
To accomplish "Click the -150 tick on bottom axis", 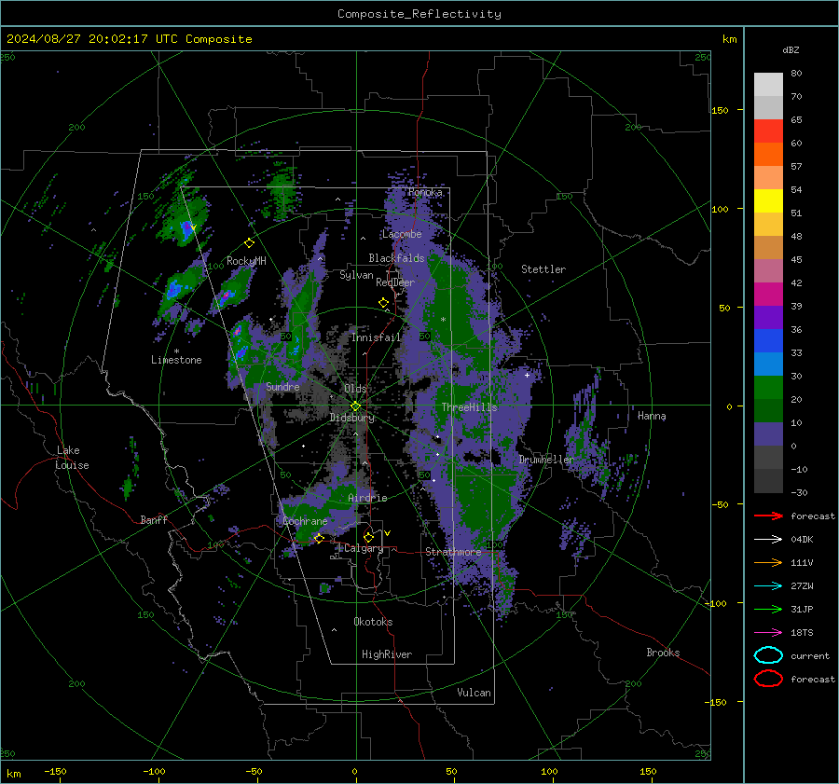I will [x=55, y=771].
